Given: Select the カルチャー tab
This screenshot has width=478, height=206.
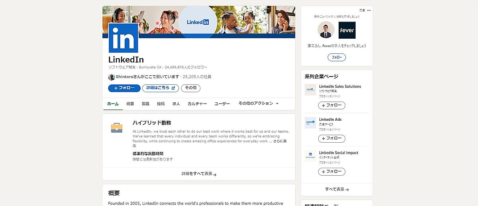Looking at the screenshot, I should point(197,104).
